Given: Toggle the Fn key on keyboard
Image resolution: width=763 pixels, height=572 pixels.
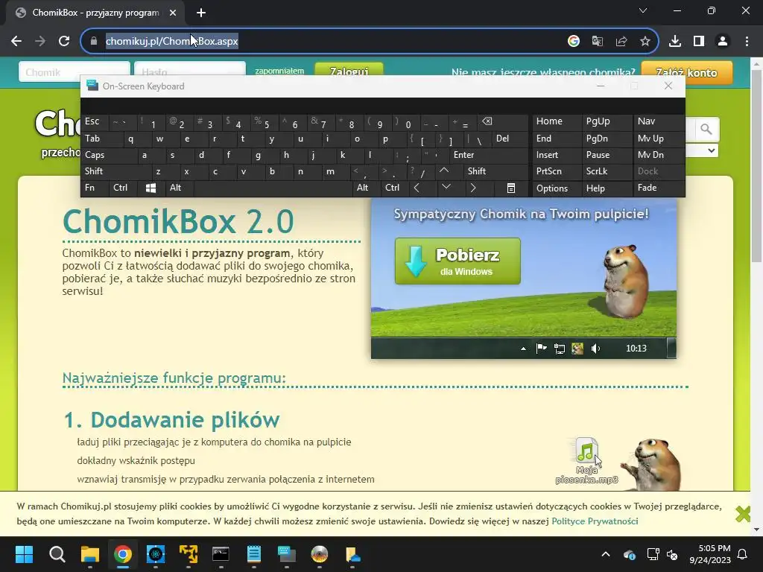Looking at the screenshot, I should (95, 188).
